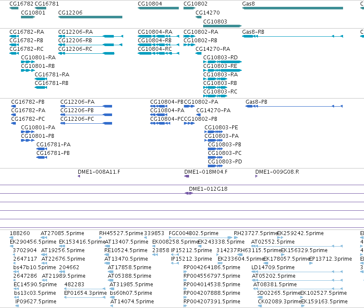Screen dimensions: 364x308
Task: Click the Gas8 gene label in top track
Action: 249,4
